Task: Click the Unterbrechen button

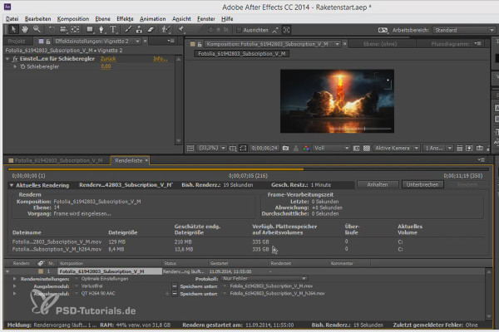Action: (422, 184)
